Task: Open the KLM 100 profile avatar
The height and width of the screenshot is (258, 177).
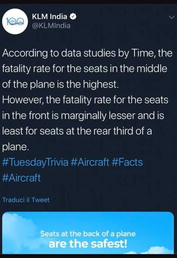Action: click(x=15, y=22)
